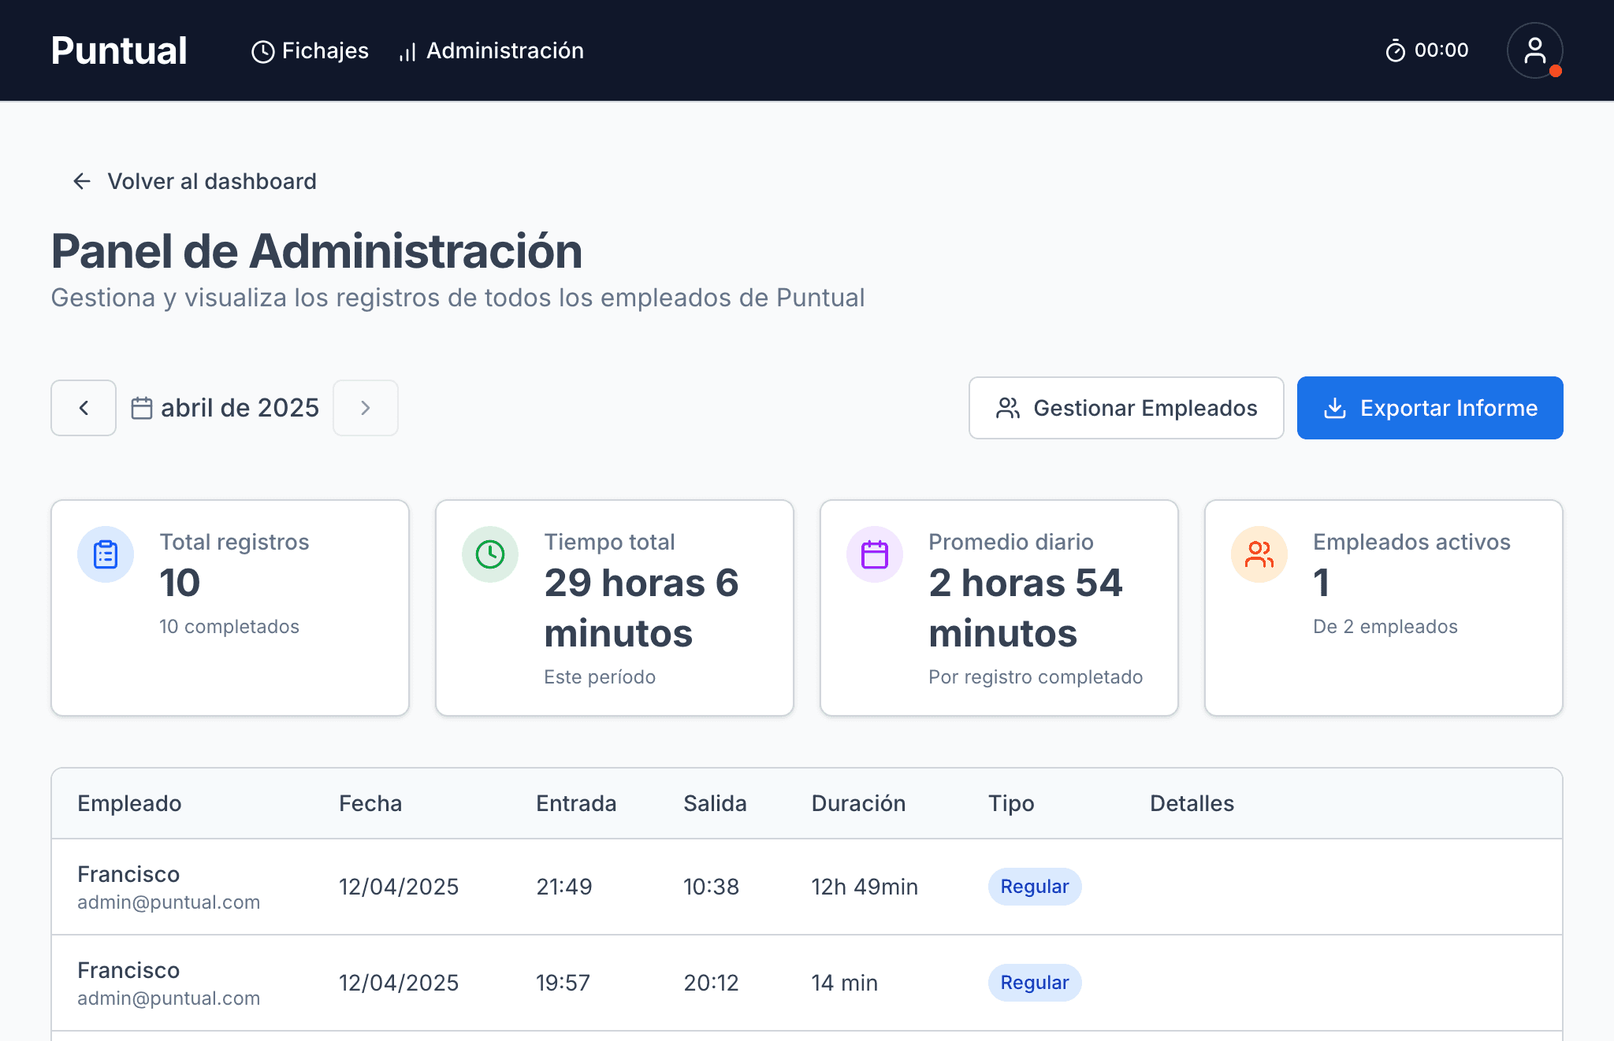Open the user profile avatar icon
The width and height of the screenshot is (1614, 1041).
click(1534, 50)
